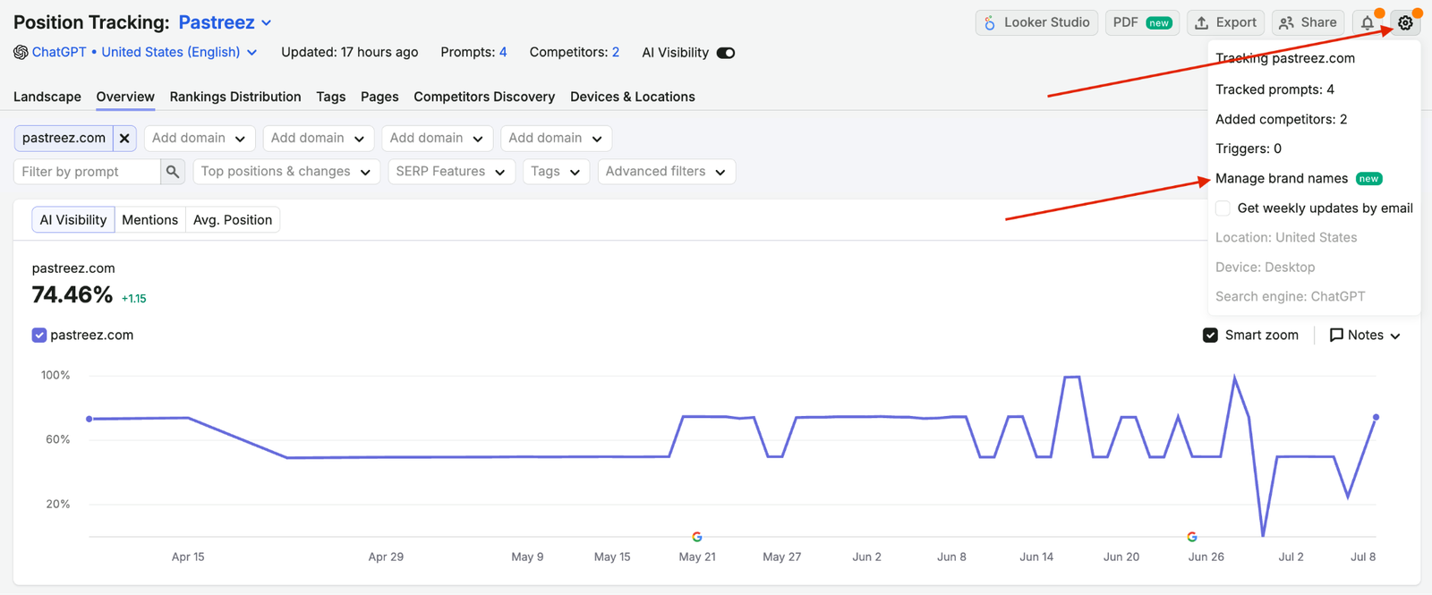This screenshot has height=595, width=1432.
Task: Select the AI Visibility chart view
Action: pos(73,220)
